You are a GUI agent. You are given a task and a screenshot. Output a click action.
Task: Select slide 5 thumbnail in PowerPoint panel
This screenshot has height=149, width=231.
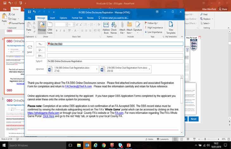coord(15,117)
